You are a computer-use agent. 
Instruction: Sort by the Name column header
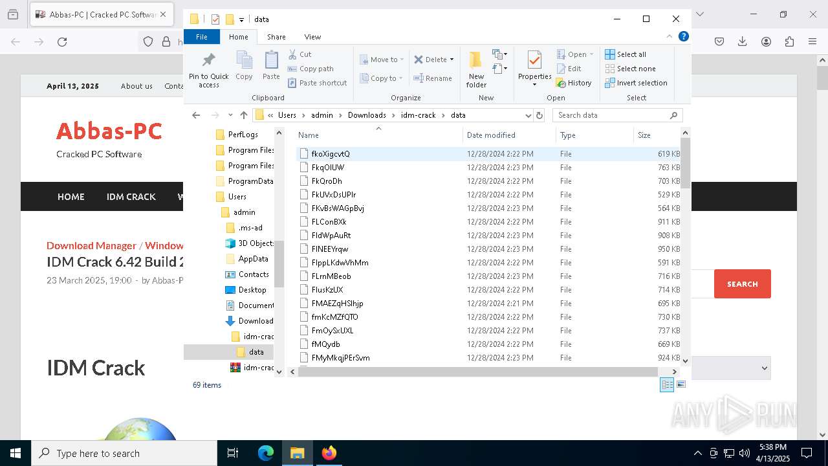pos(378,135)
